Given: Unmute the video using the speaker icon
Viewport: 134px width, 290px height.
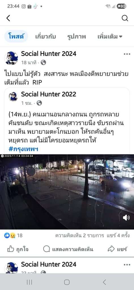Looking at the screenshot, I should point(126,218).
